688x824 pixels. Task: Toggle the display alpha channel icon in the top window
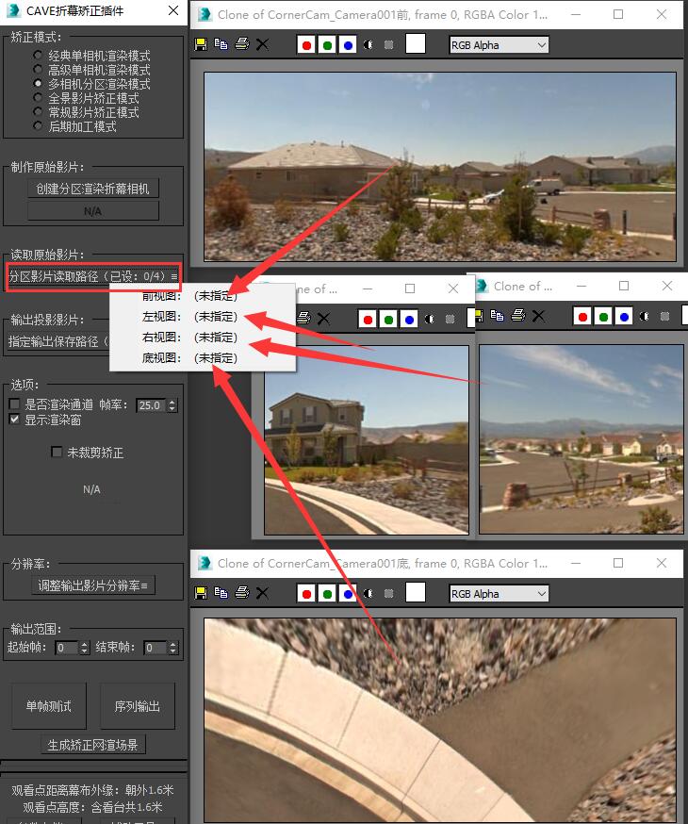pos(368,44)
